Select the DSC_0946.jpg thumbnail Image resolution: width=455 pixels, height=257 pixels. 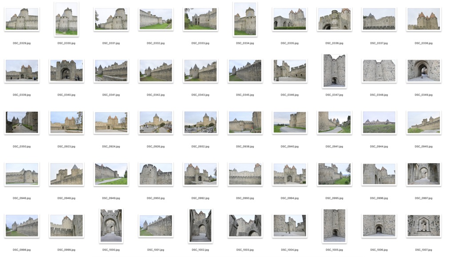coord(22,174)
